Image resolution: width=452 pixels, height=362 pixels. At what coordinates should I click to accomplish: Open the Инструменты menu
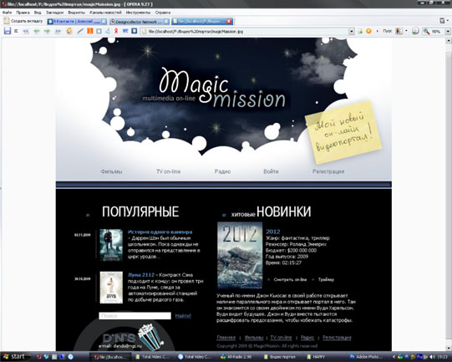coord(138,13)
